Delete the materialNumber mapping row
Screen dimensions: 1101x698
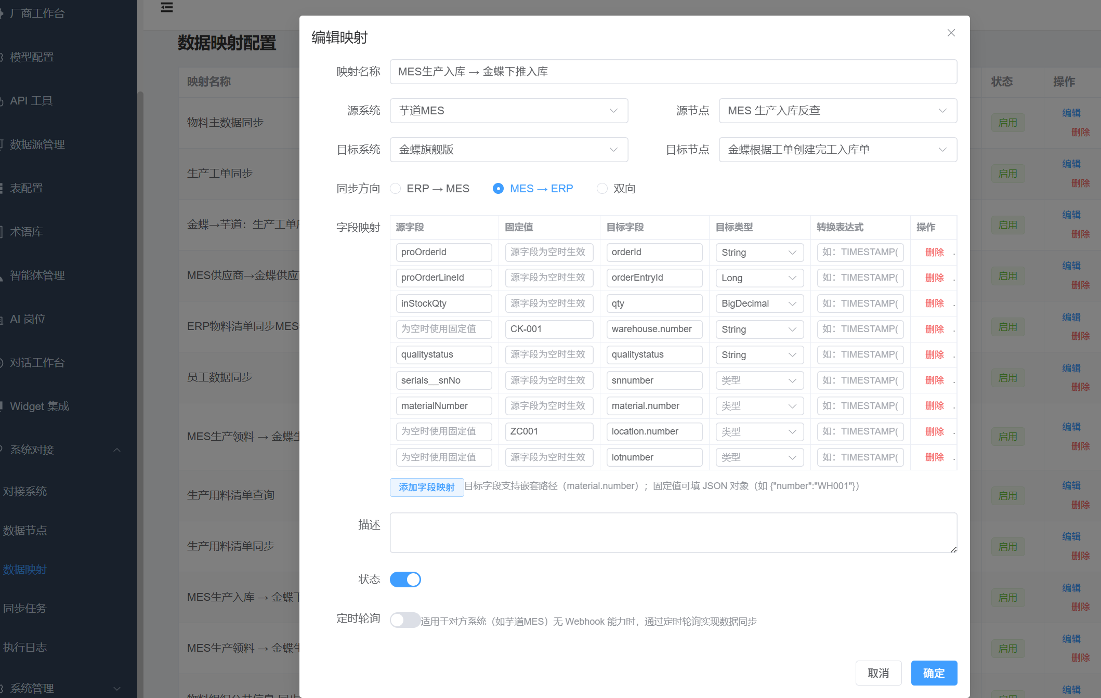coord(935,406)
